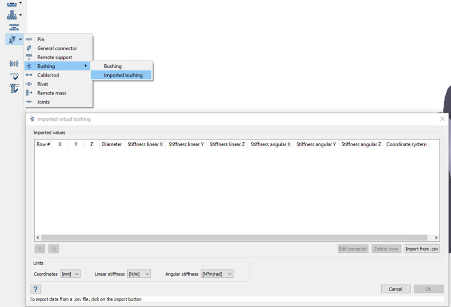451x307 pixels.
Task: Expand the Angular stiffness units dropdown
Action: click(x=217, y=274)
